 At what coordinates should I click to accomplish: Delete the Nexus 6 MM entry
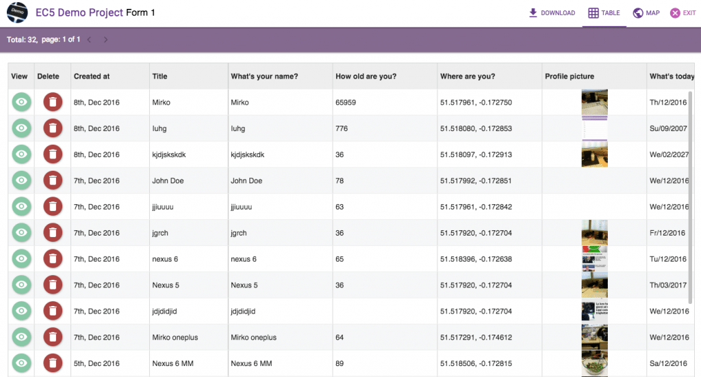52,363
